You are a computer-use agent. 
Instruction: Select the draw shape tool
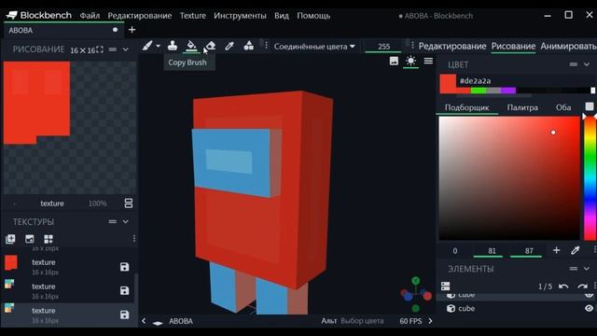click(x=249, y=46)
